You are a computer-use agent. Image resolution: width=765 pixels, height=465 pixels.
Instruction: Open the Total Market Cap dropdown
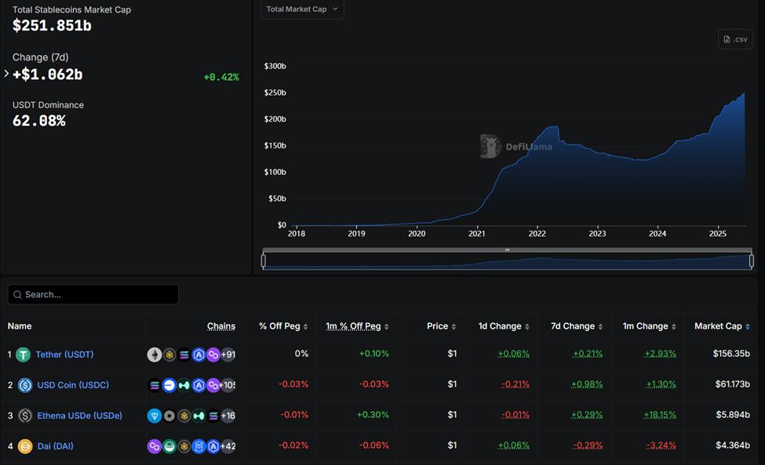[302, 9]
